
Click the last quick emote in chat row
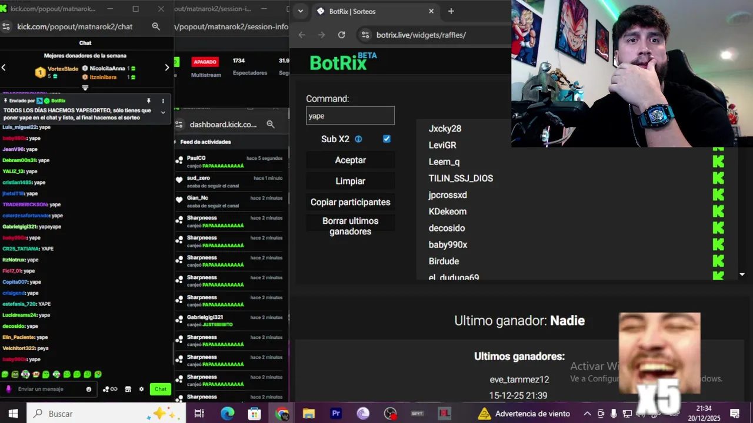point(98,374)
